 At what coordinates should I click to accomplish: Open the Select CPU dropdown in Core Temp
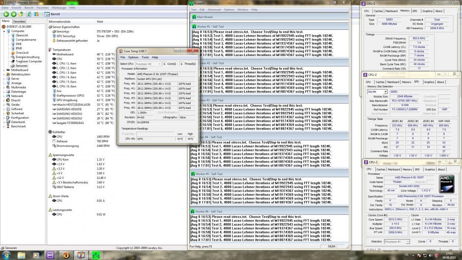click(x=148, y=64)
